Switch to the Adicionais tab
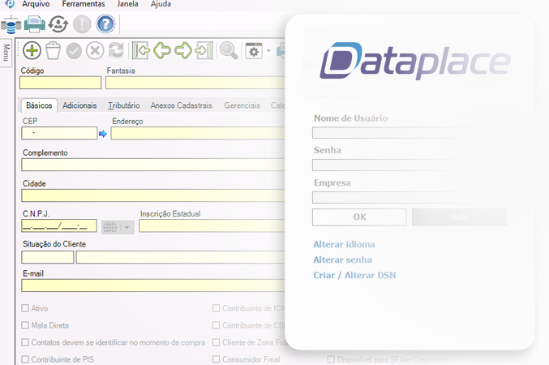Screen dimensions: 549x365 (79, 105)
